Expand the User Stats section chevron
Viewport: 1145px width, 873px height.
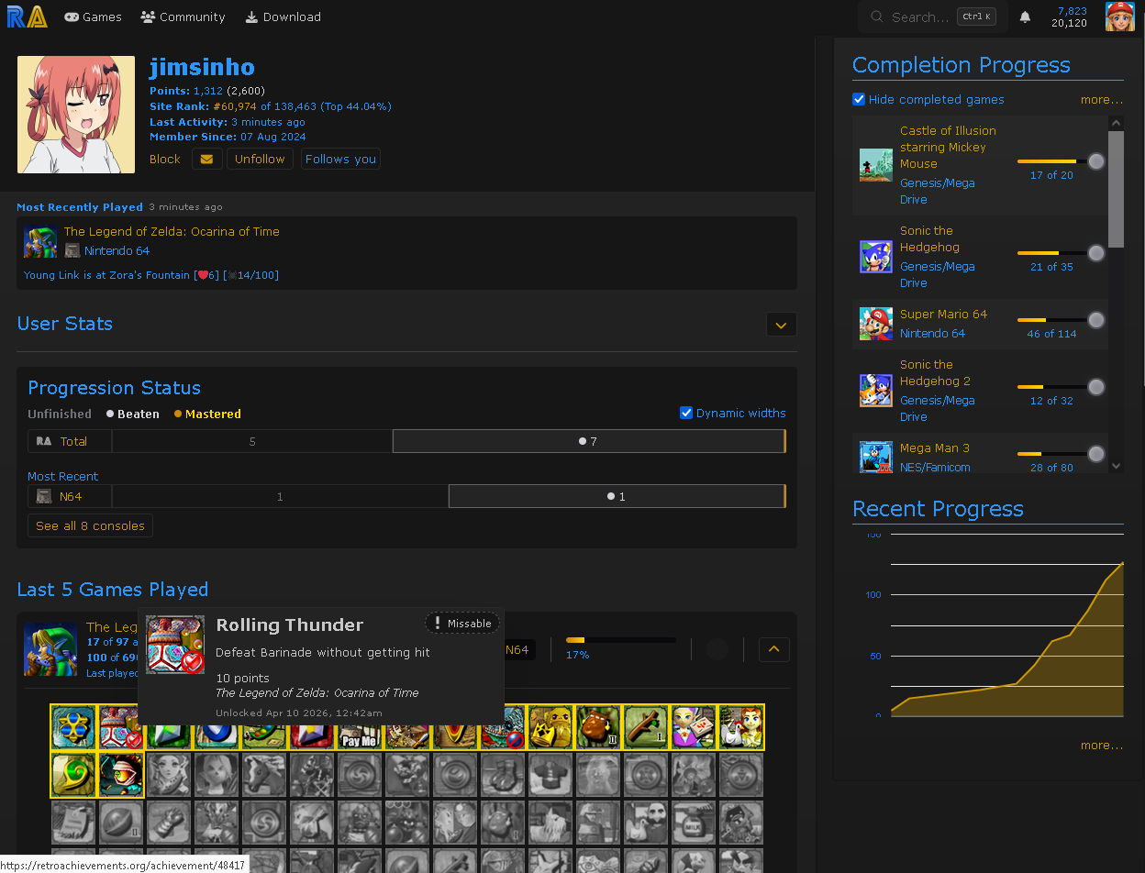pos(782,325)
